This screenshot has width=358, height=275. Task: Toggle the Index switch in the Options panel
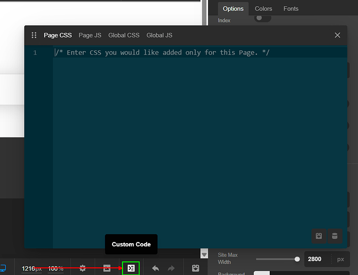click(x=263, y=19)
